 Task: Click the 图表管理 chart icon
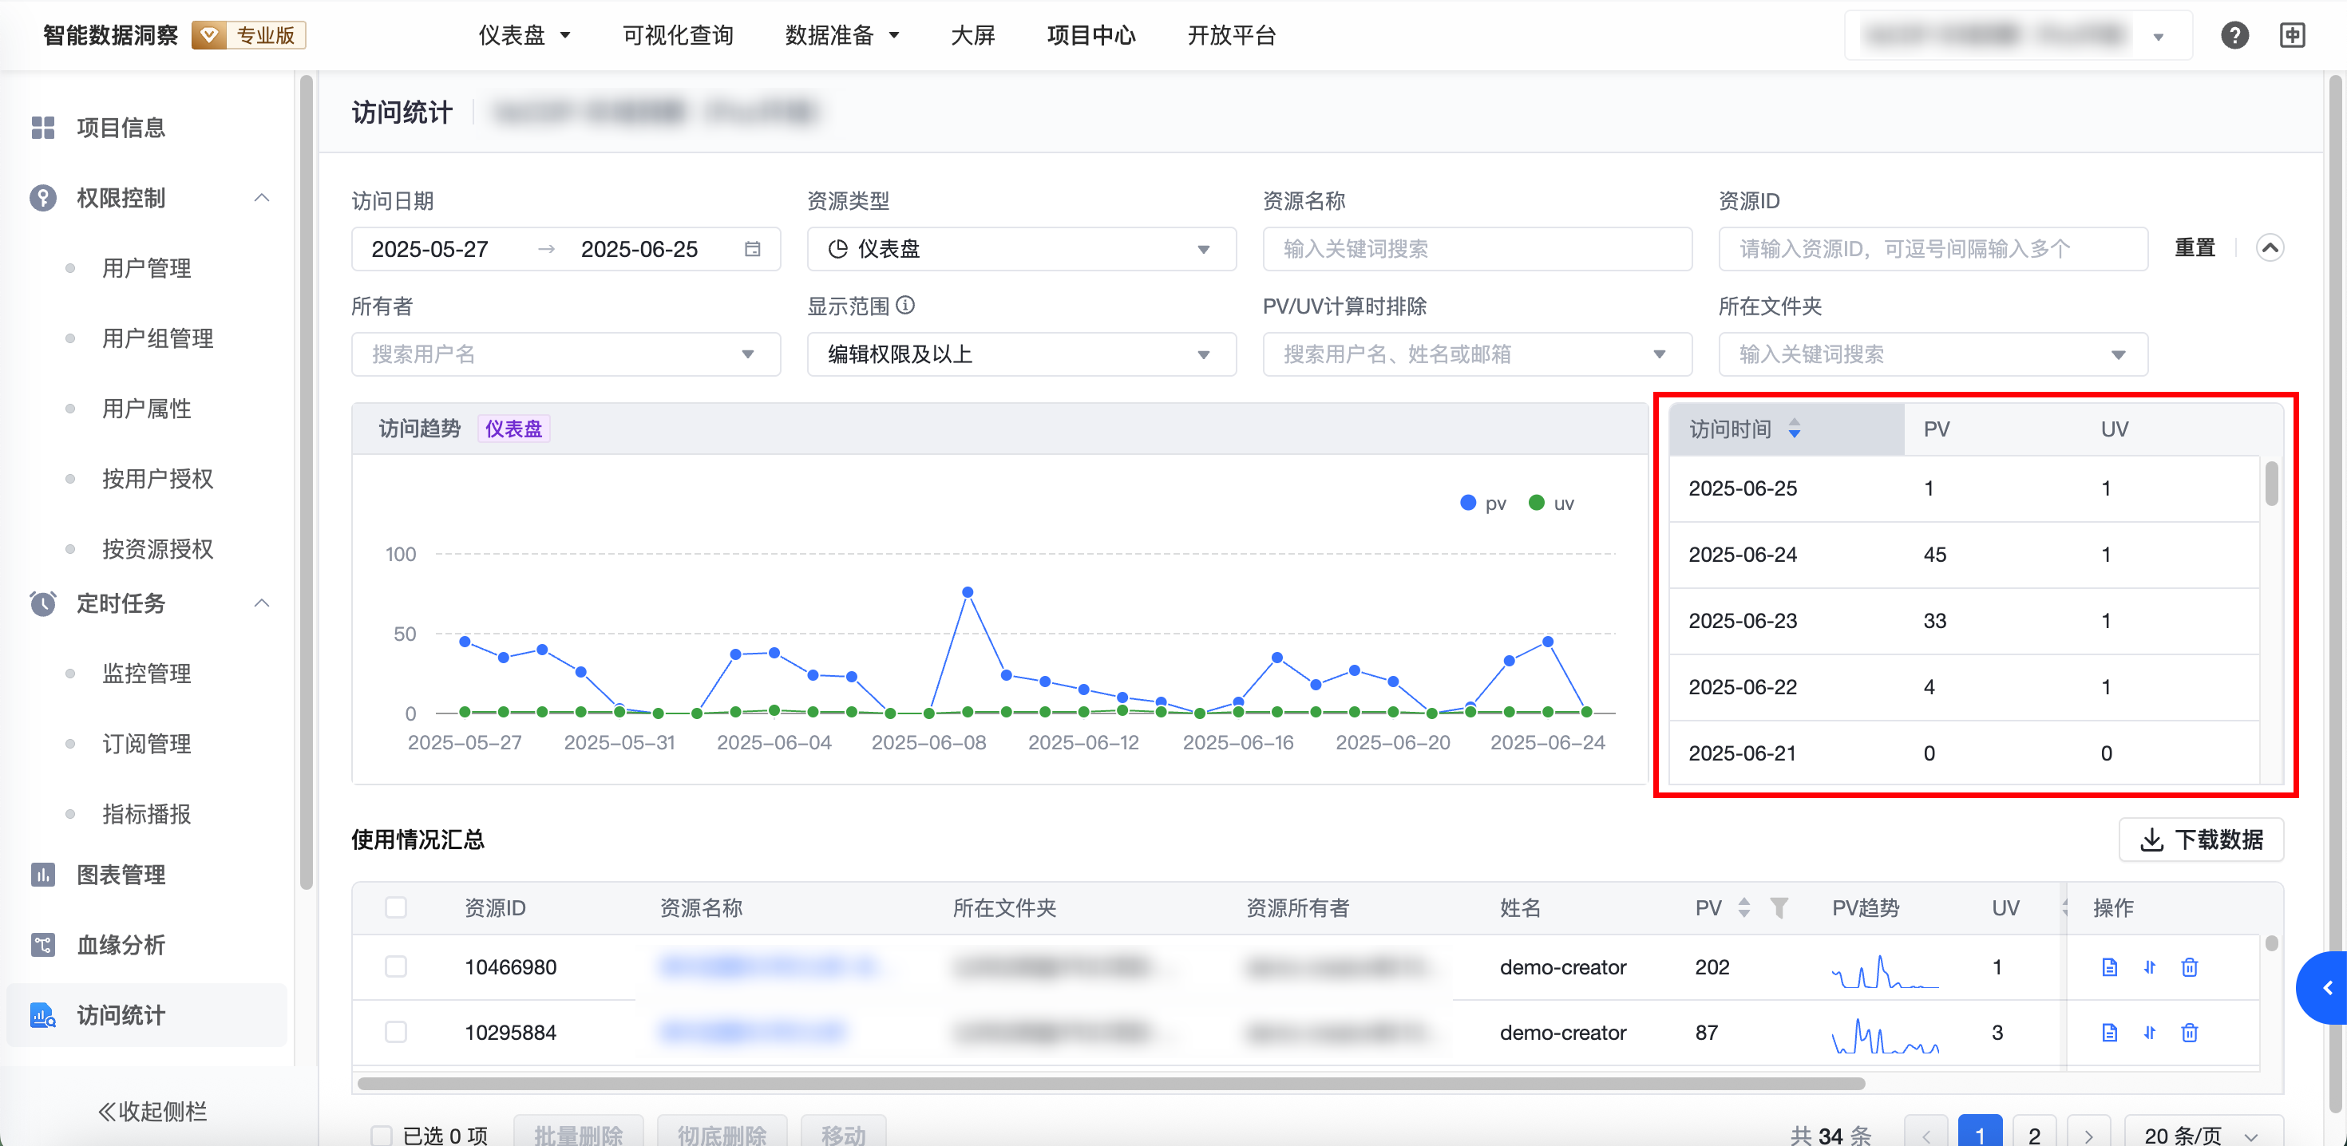click(43, 875)
